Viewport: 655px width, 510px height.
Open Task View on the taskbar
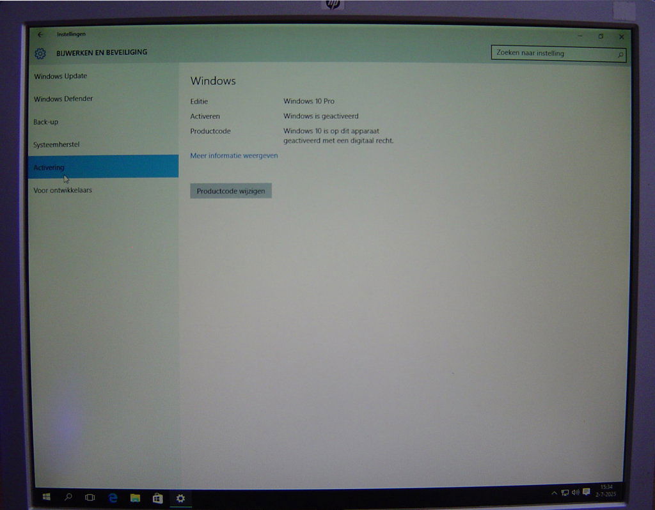[x=90, y=497]
